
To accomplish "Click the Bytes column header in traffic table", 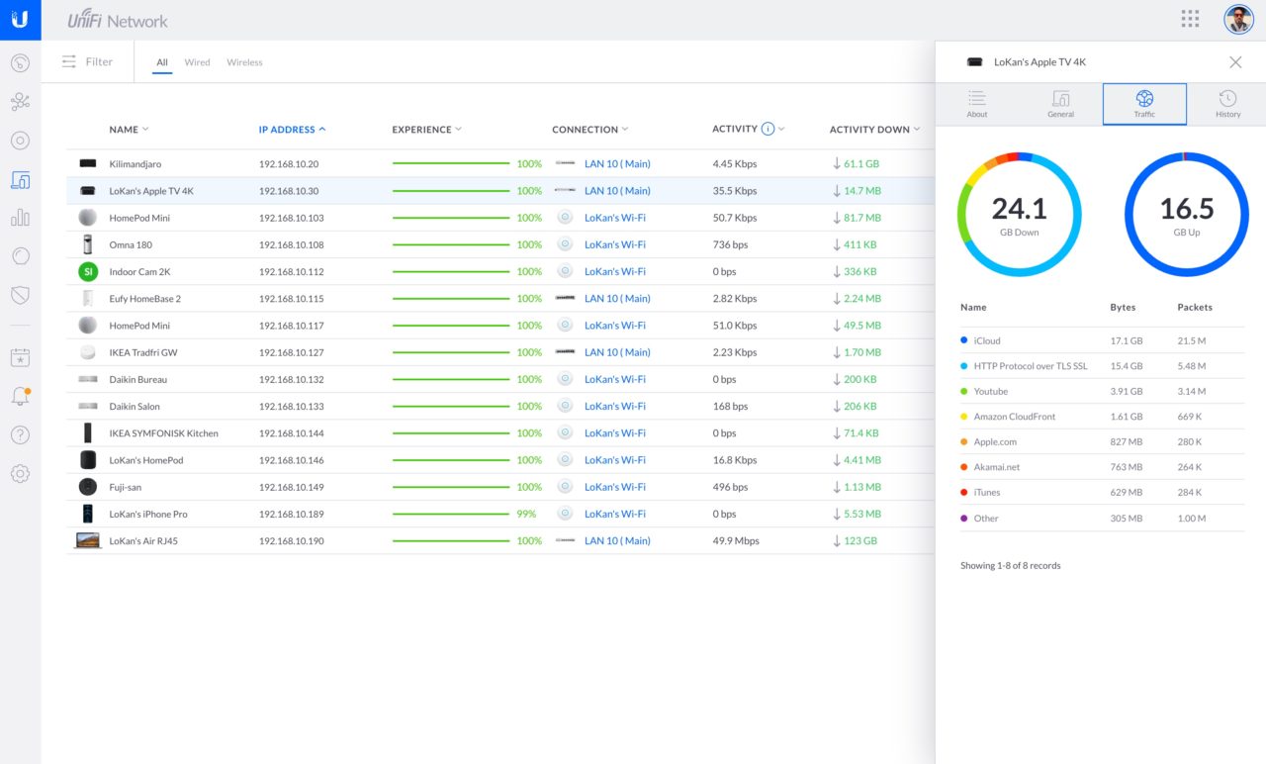I will (x=1123, y=308).
